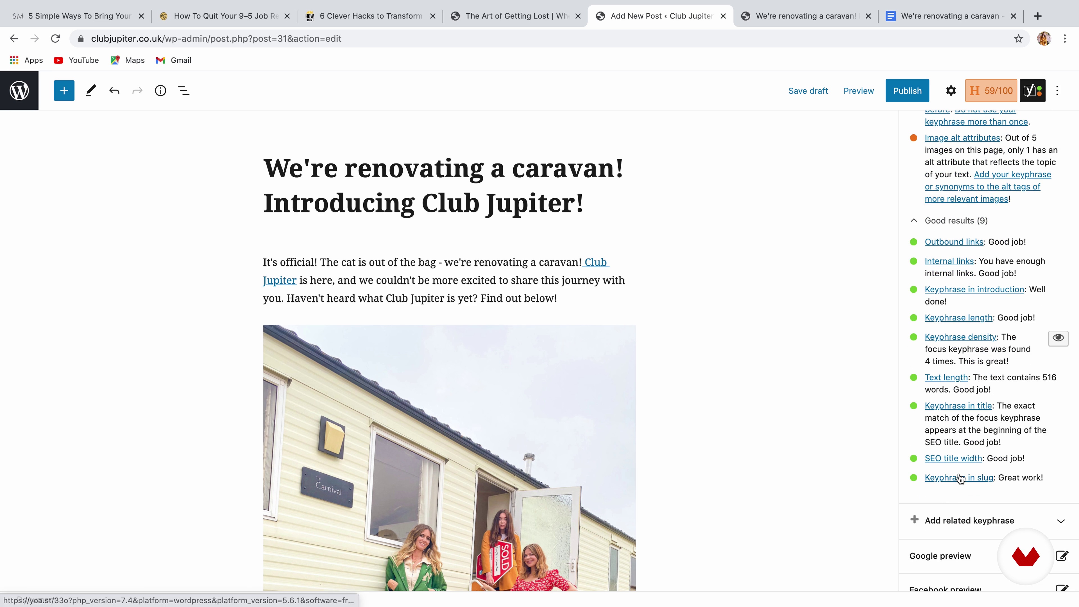Select the pencil Tools icon
This screenshot has height=607, width=1079.
click(91, 90)
